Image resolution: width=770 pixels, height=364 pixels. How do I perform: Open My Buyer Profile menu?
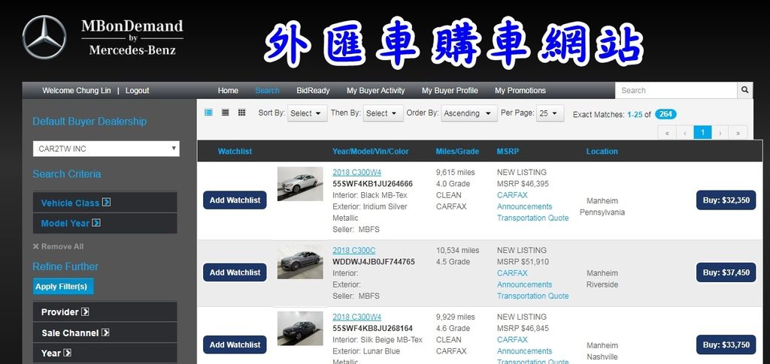[450, 90]
